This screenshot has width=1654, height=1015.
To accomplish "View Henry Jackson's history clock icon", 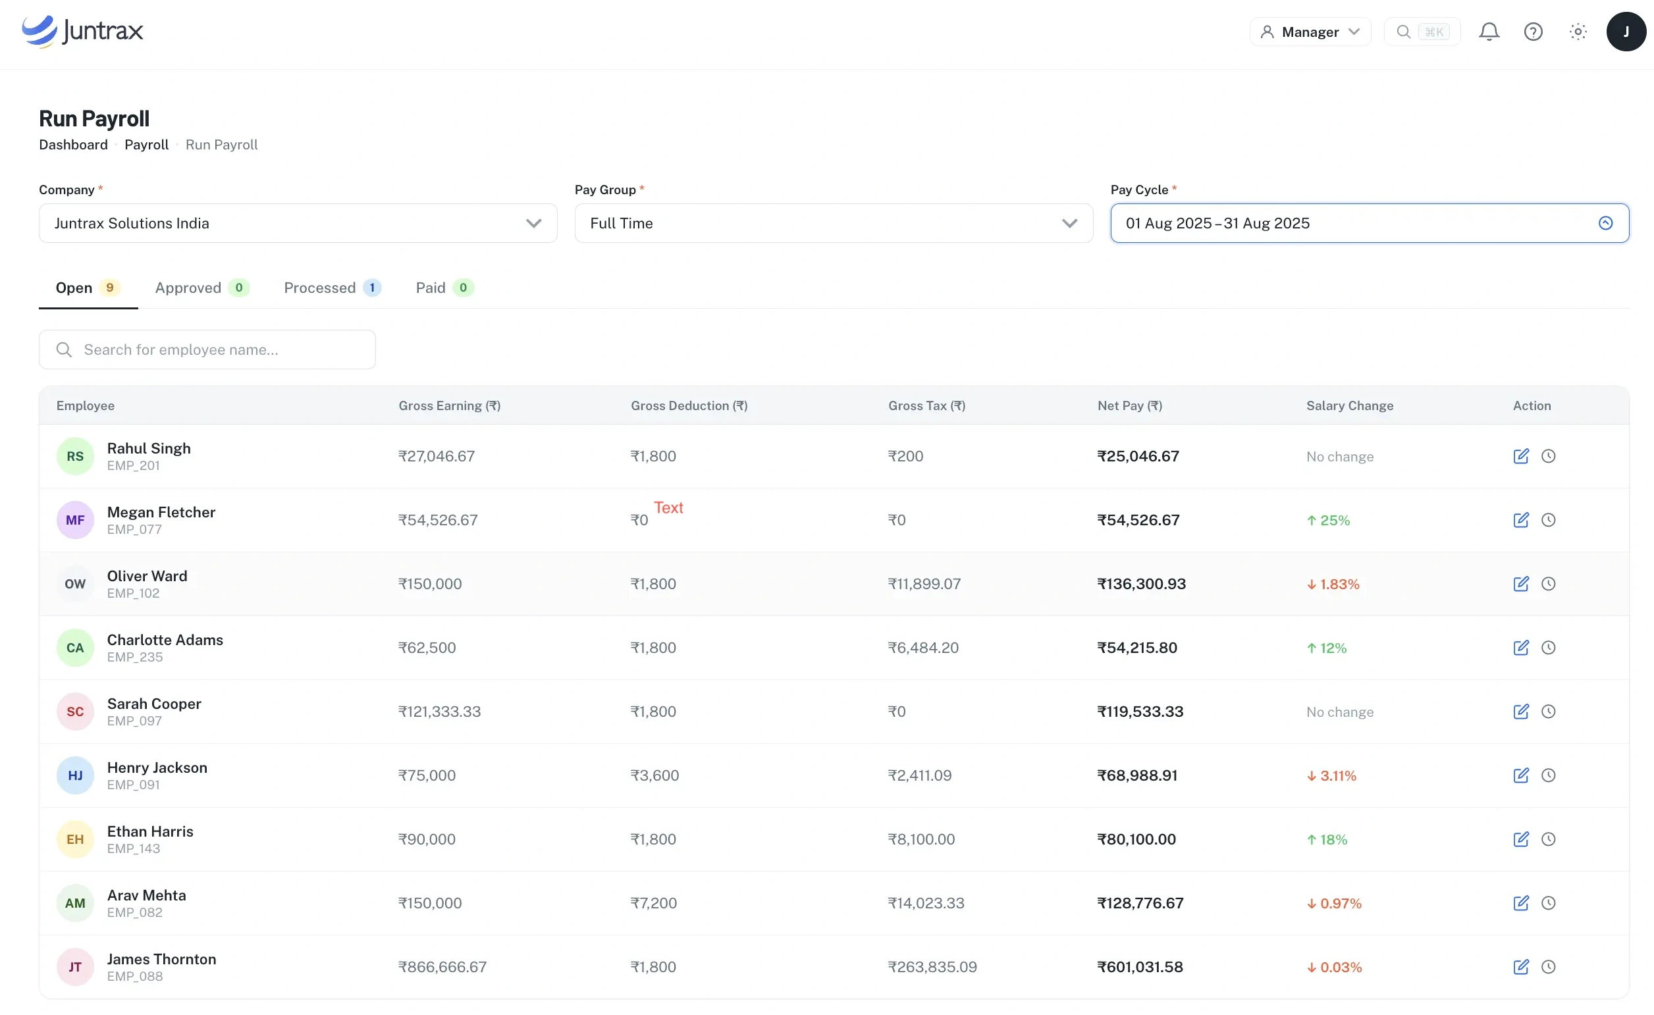I will point(1548,775).
